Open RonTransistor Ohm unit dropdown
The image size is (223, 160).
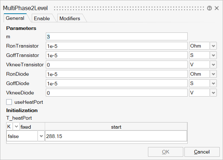(213, 46)
